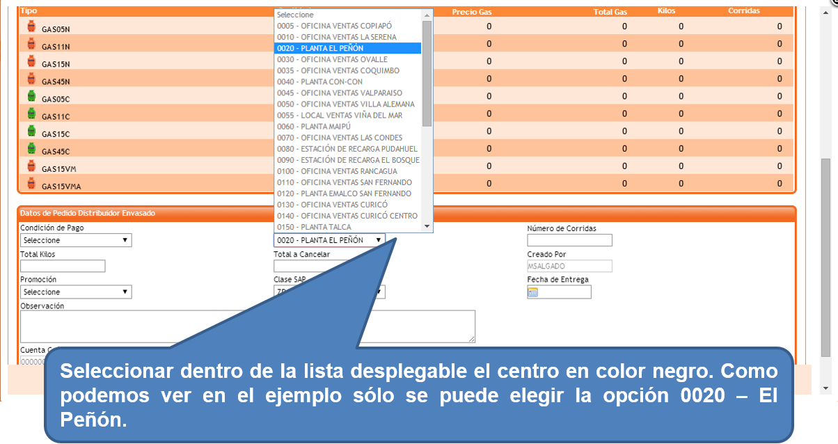Click the Número de Corridas input field

click(569, 240)
